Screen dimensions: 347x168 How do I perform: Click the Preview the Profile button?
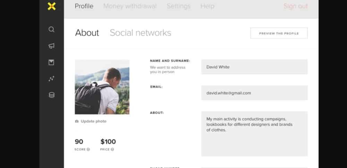click(279, 33)
